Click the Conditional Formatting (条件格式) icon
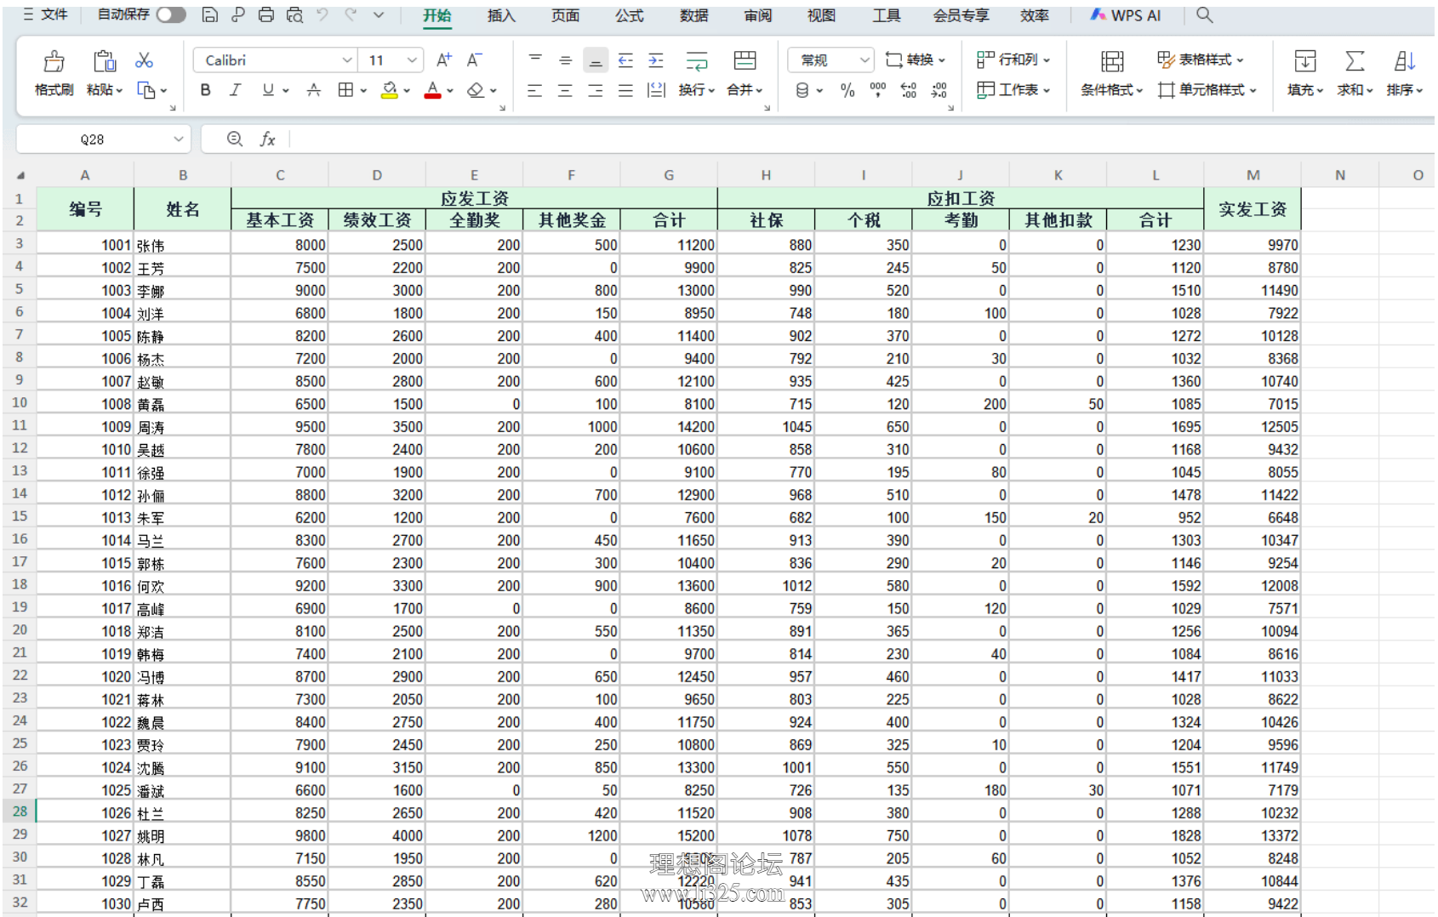Viewport: 1438px width, 917px height. 1111,61
